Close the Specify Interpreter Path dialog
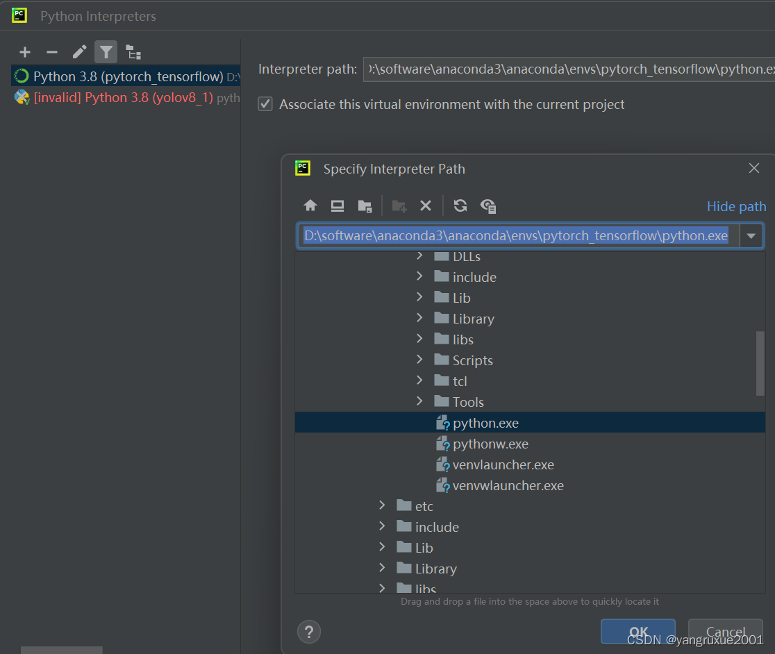Viewport: 775px width, 654px height. 753,169
